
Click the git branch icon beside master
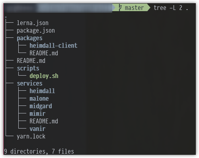(120, 8)
